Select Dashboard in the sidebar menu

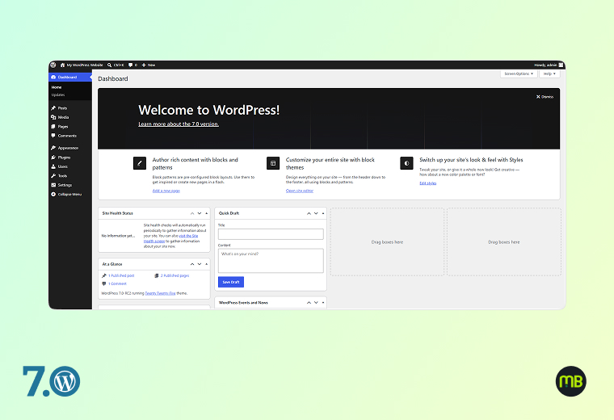pyautogui.click(x=70, y=77)
